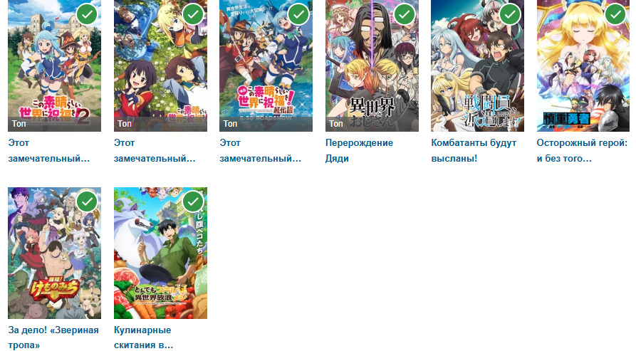
Task: Click the green checkmark on KonoSuba movie poster
Action: point(298,14)
